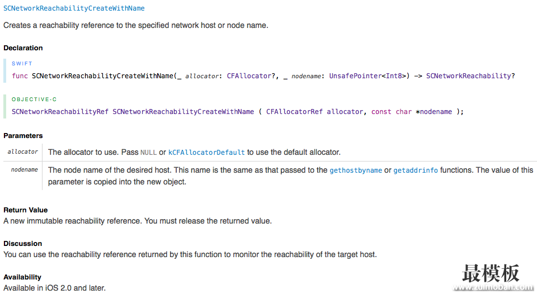
Task: Open the SCNetworkReachabilityCreateWithName title link
Action: [74, 8]
